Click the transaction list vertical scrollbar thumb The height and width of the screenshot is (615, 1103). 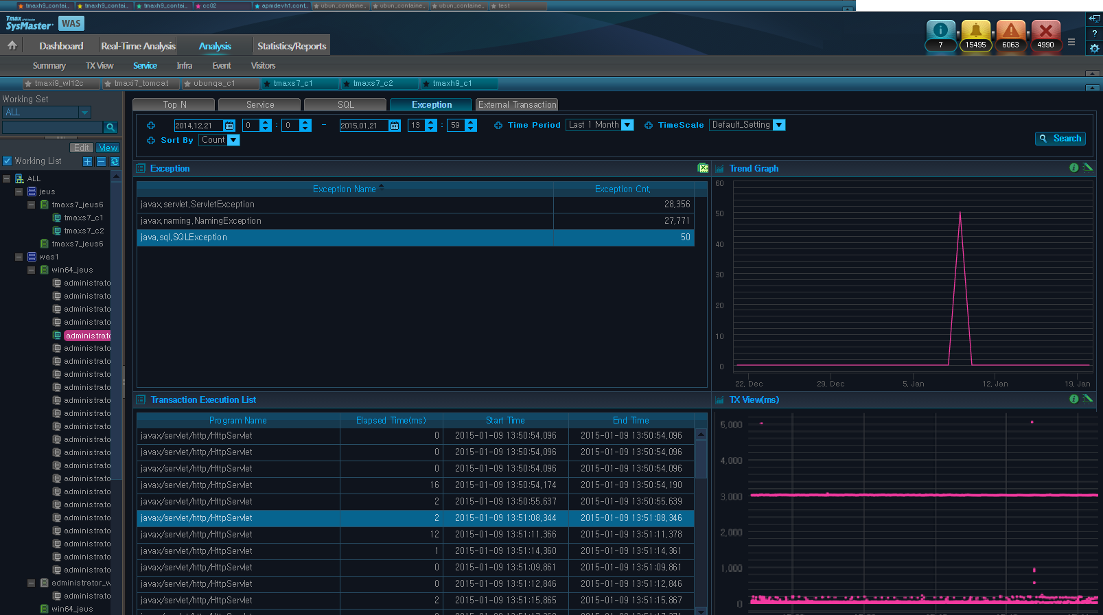(x=701, y=459)
